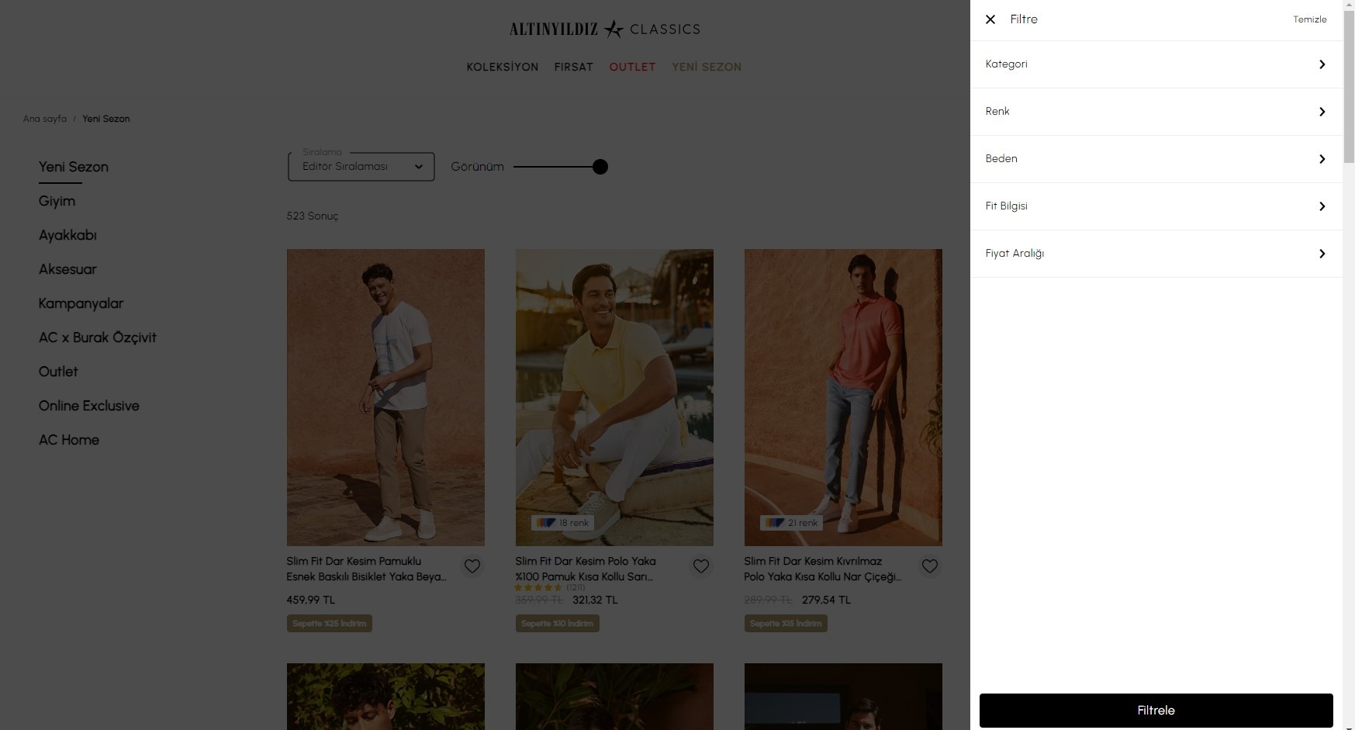Click the Görünüm slider handle
Viewport: 1355px width, 730px height.
point(600,167)
